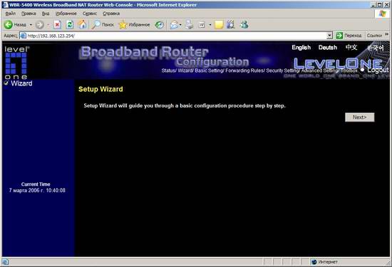The height and width of the screenshot is (267, 392).
Task: Open the Security Setting navigation link
Action: [x=282, y=70]
